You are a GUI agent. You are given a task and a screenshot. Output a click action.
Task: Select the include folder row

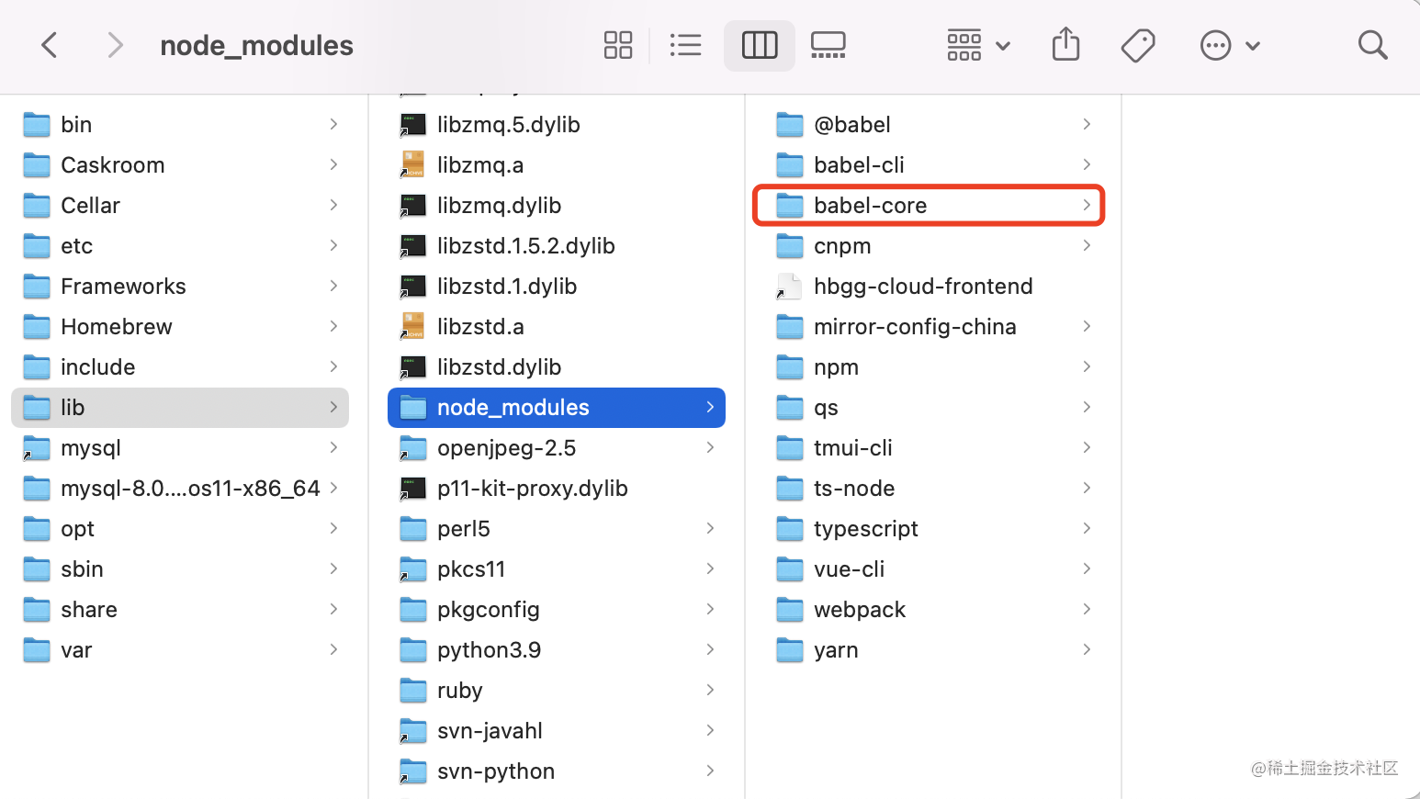click(x=180, y=366)
